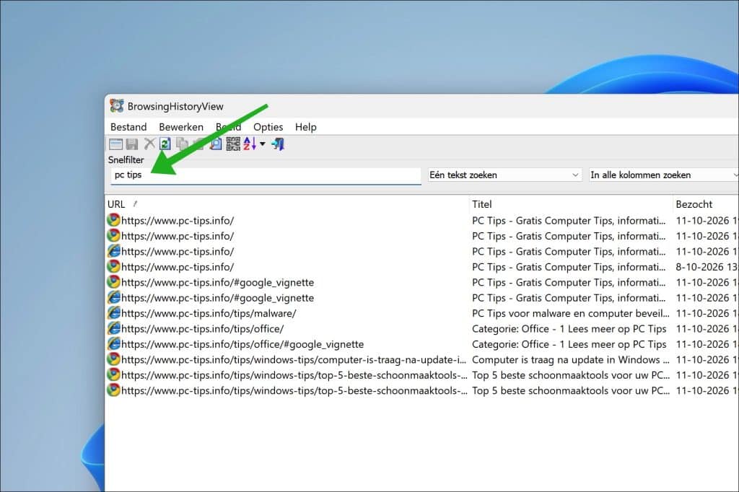Open the Bewerken menu
739x492 pixels.
click(181, 127)
